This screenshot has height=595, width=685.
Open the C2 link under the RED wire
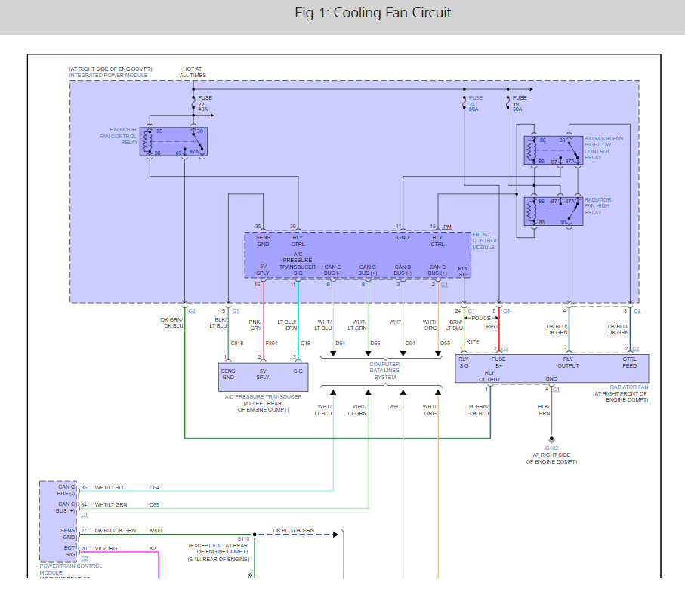coord(504,349)
